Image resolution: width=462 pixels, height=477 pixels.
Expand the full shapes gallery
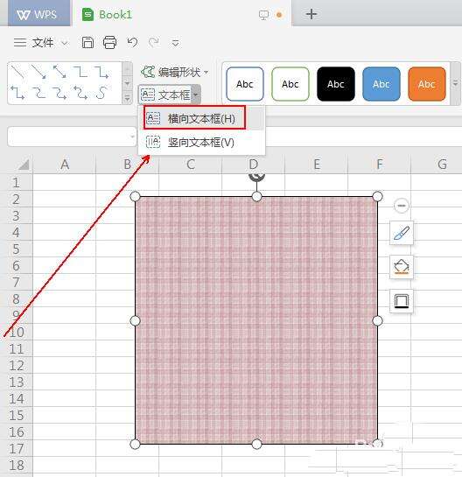(x=127, y=98)
